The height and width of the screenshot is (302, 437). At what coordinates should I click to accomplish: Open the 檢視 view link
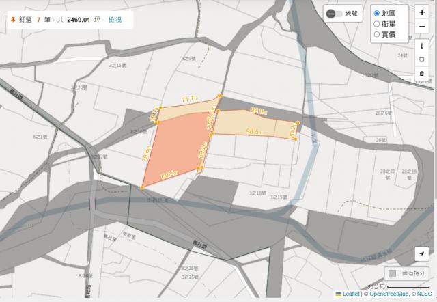[115, 19]
